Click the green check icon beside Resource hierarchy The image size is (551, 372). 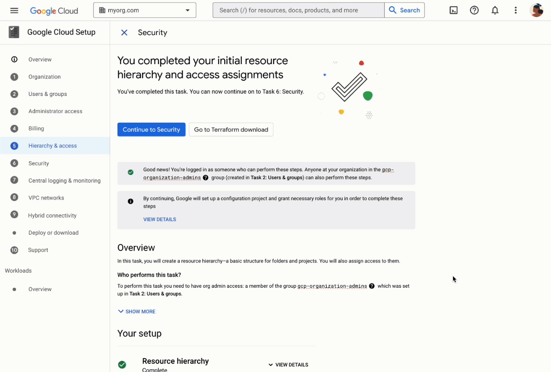122,365
